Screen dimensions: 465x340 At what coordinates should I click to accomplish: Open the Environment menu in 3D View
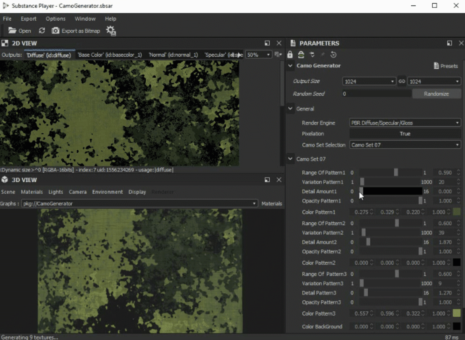[x=107, y=192]
